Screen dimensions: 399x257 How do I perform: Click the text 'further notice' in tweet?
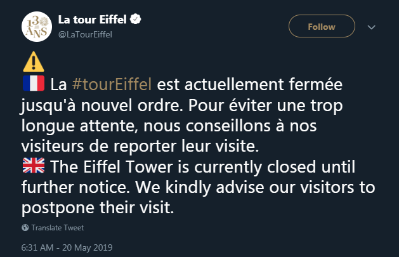click(x=74, y=188)
